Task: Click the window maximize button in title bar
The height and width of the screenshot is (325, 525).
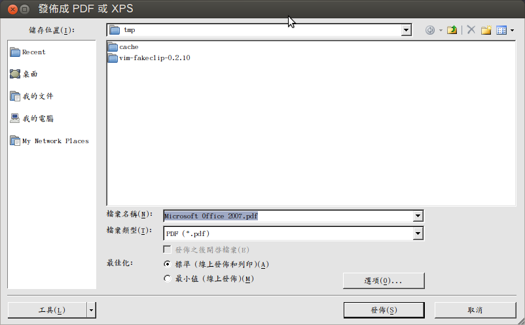Action: point(24,9)
